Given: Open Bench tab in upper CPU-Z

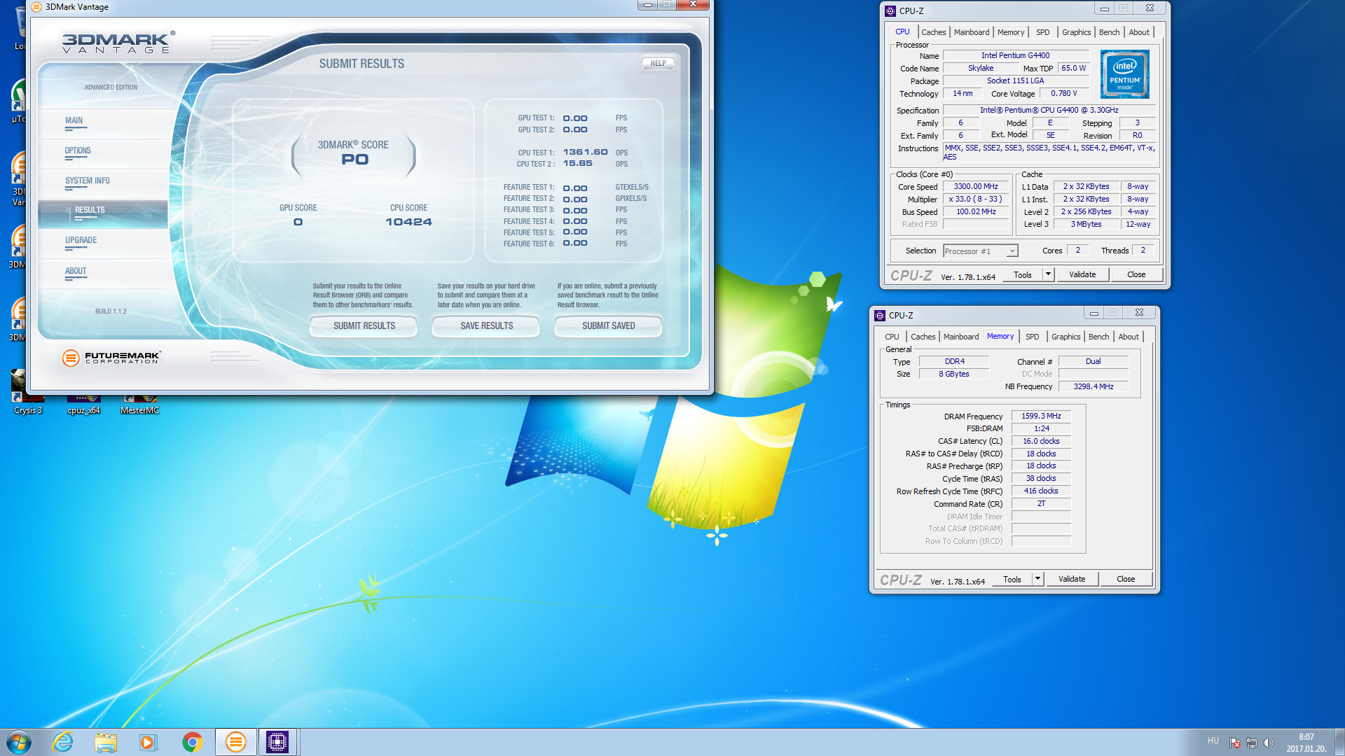Looking at the screenshot, I should (x=1109, y=32).
